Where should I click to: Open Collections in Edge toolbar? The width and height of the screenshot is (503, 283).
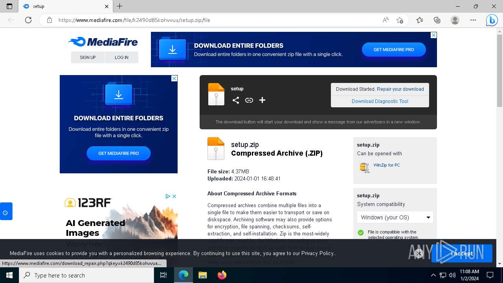pyautogui.click(x=437, y=20)
